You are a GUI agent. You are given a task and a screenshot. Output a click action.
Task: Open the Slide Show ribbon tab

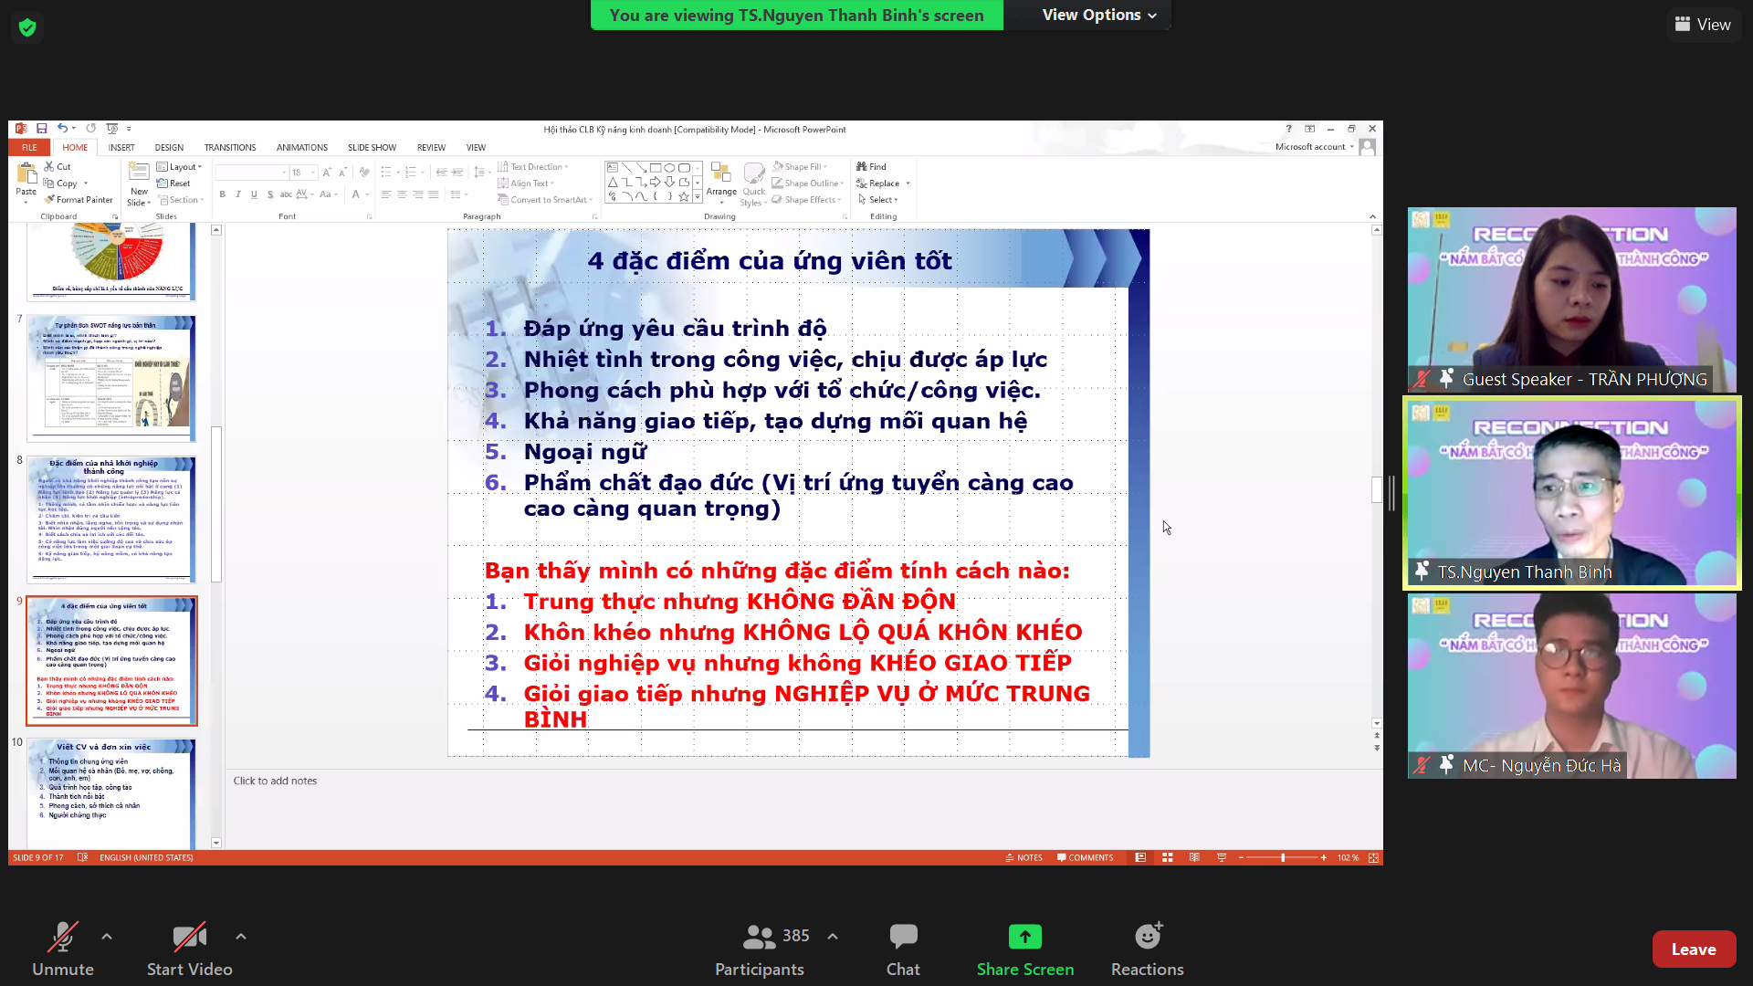(372, 147)
